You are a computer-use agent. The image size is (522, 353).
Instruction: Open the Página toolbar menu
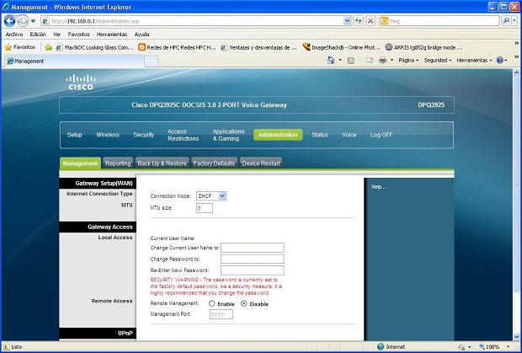(x=408, y=61)
